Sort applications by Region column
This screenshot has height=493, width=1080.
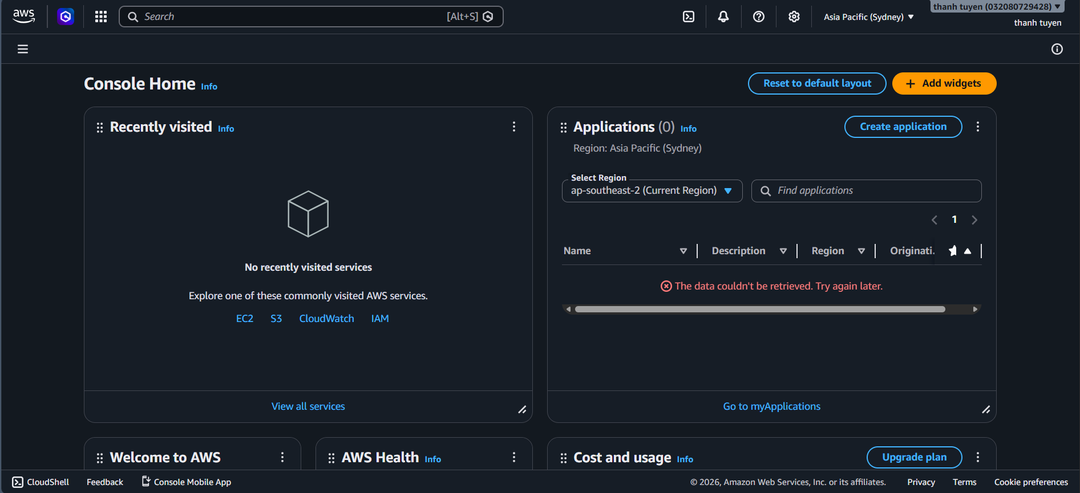pos(861,251)
